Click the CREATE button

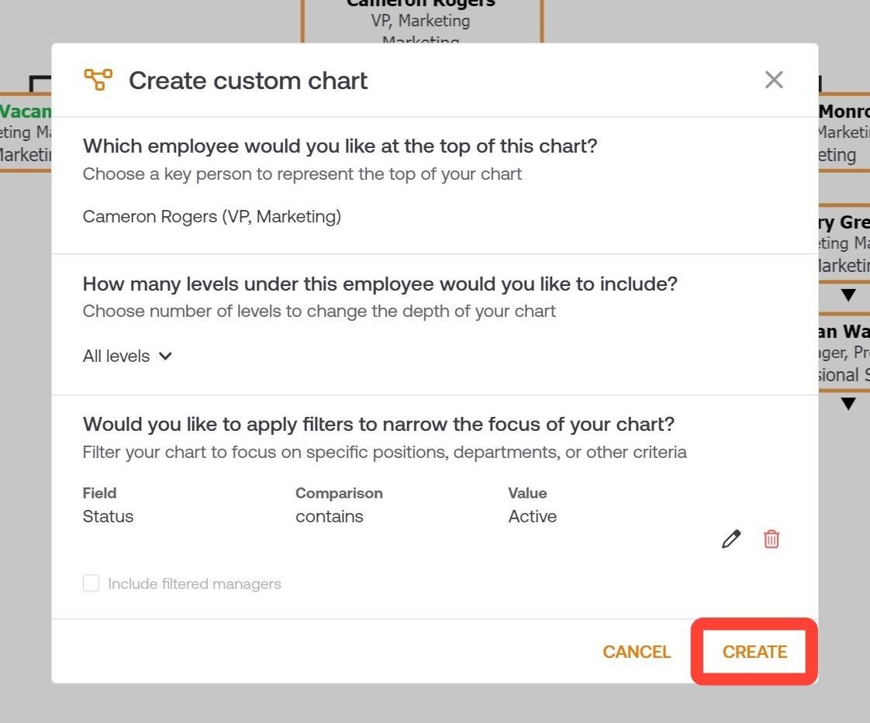[754, 652]
